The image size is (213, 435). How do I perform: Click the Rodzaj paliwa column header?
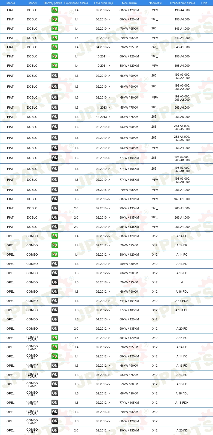[x=53, y=3]
